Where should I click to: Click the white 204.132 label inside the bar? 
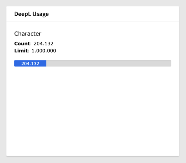tap(30, 64)
